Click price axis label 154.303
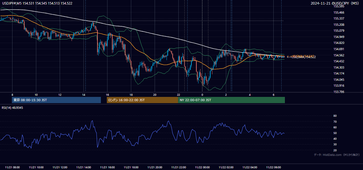The image size is (363, 170). tap(339, 67)
